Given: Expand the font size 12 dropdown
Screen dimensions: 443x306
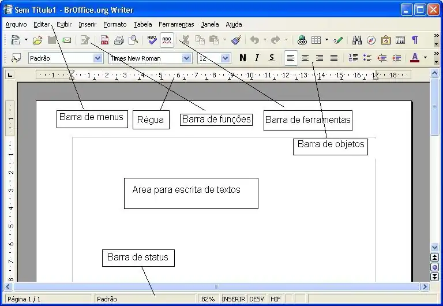Looking at the screenshot, I should pos(225,58).
